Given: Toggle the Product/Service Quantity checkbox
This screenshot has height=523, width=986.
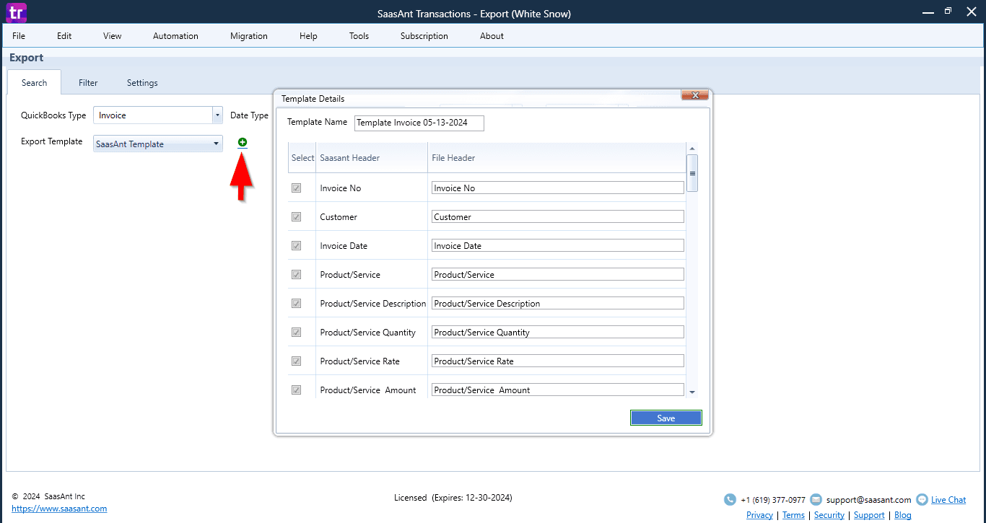Looking at the screenshot, I should click(x=296, y=332).
